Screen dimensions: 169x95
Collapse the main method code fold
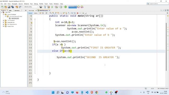[x=35, y=19]
